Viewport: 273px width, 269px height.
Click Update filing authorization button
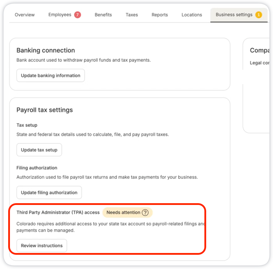click(49, 192)
